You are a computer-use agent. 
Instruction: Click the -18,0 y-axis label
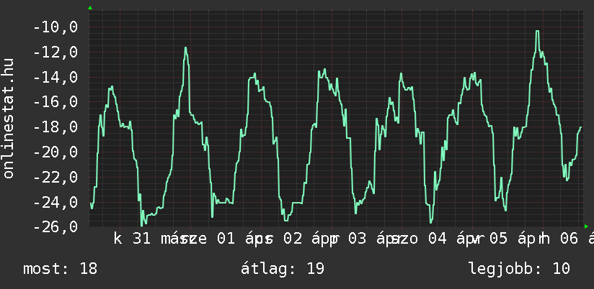click(x=56, y=127)
